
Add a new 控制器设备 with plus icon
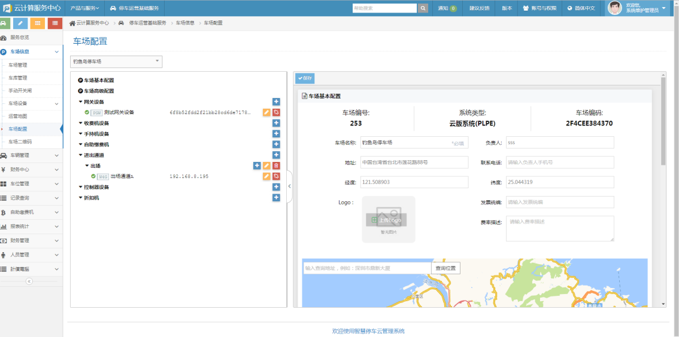pos(276,186)
